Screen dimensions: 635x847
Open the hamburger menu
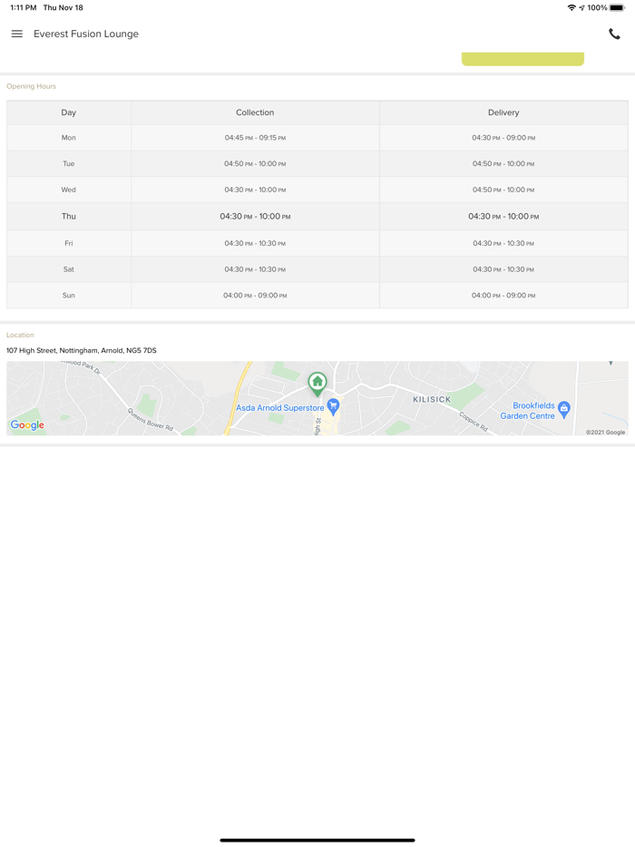point(16,34)
